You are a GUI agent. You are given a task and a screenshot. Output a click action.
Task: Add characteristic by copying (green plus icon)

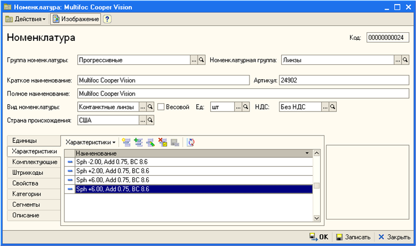tap(138, 142)
